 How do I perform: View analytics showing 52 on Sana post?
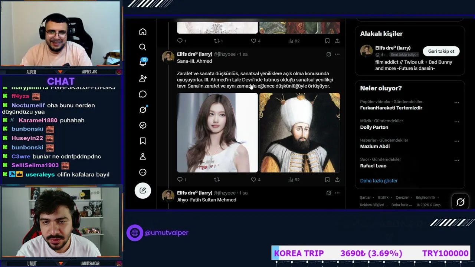[294, 179]
